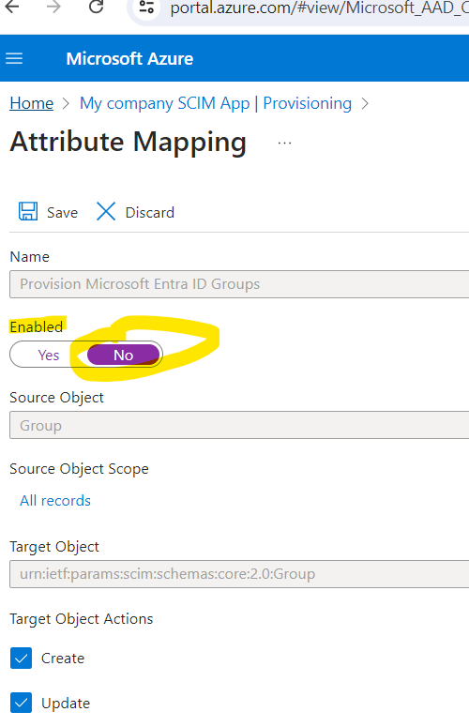This screenshot has width=469, height=727.
Task: Click the portal.azure.com address bar URL
Action: tap(319, 8)
